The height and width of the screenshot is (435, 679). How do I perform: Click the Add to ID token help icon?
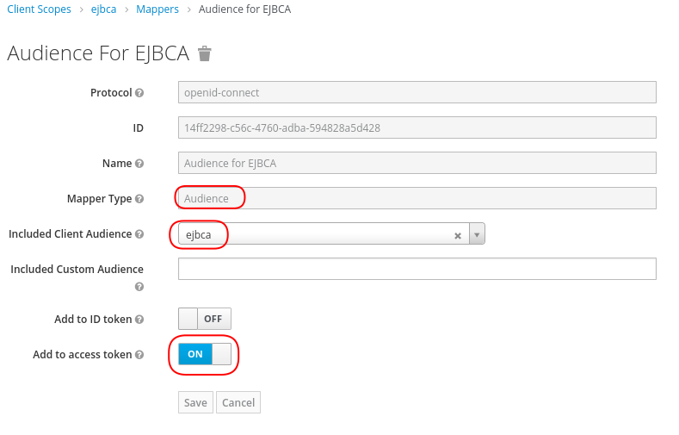139,320
